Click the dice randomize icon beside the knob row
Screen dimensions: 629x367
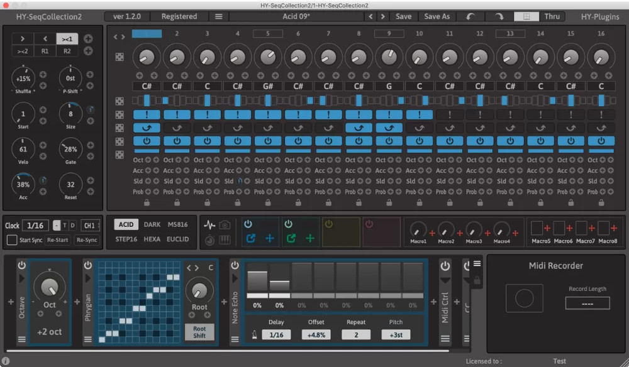coord(119,57)
